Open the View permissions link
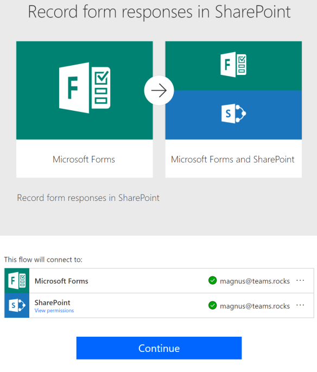 [x=54, y=311]
